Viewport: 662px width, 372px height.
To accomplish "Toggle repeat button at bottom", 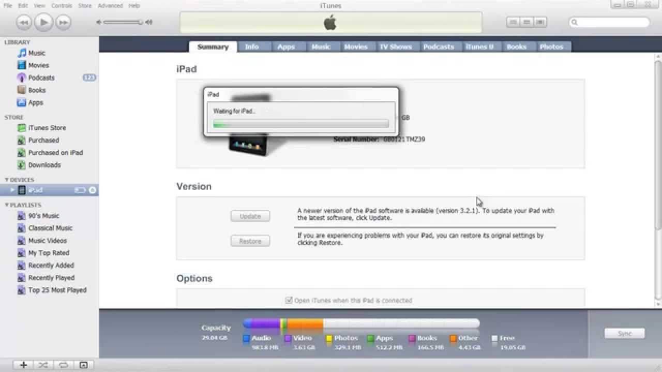I will 63,365.
